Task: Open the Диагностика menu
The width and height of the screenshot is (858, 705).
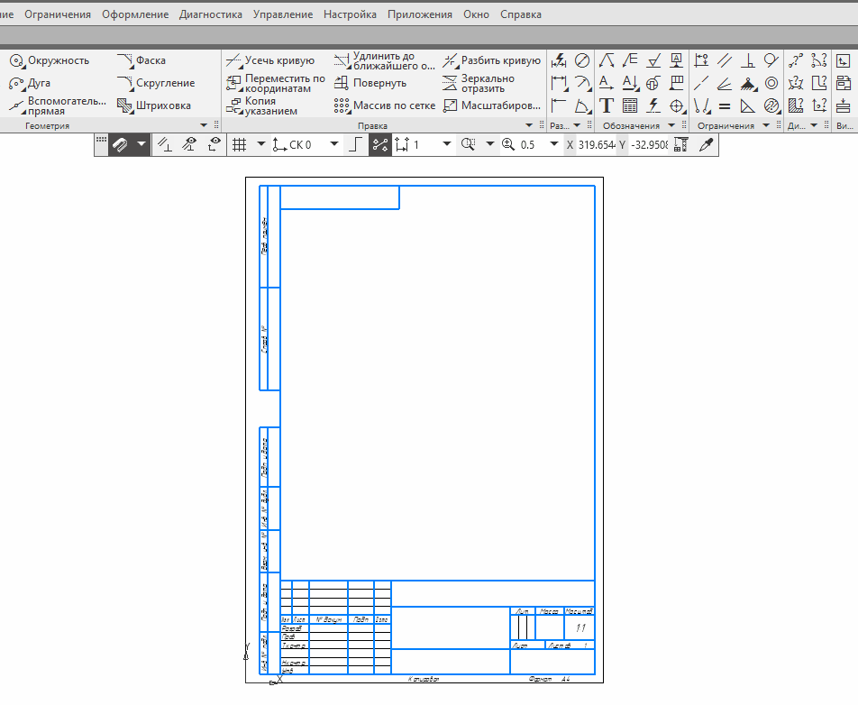Action: point(210,14)
